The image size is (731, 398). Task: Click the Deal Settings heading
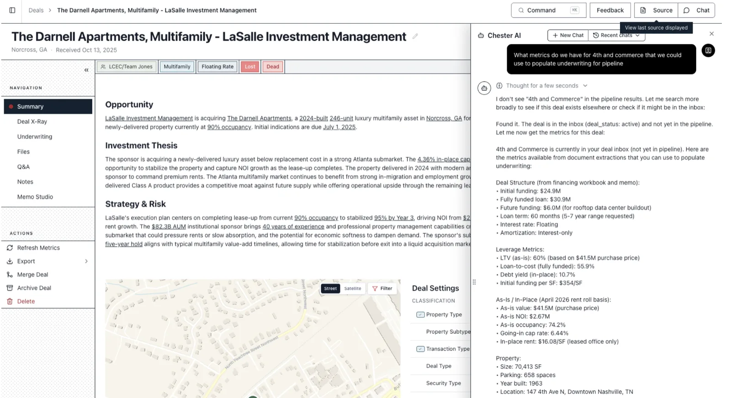point(435,288)
